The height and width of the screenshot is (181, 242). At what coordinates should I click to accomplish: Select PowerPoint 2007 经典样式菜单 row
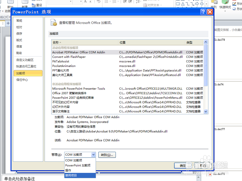pyautogui.click(x=127, y=98)
